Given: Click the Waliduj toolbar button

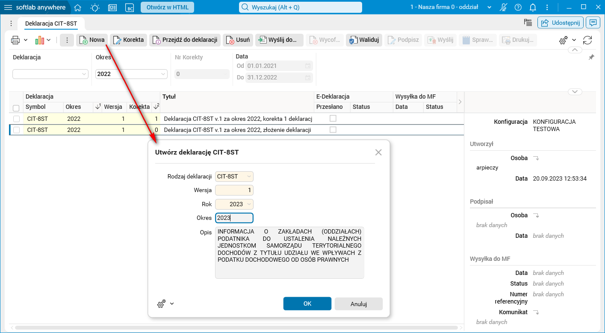Looking at the screenshot, I should pos(364,40).
